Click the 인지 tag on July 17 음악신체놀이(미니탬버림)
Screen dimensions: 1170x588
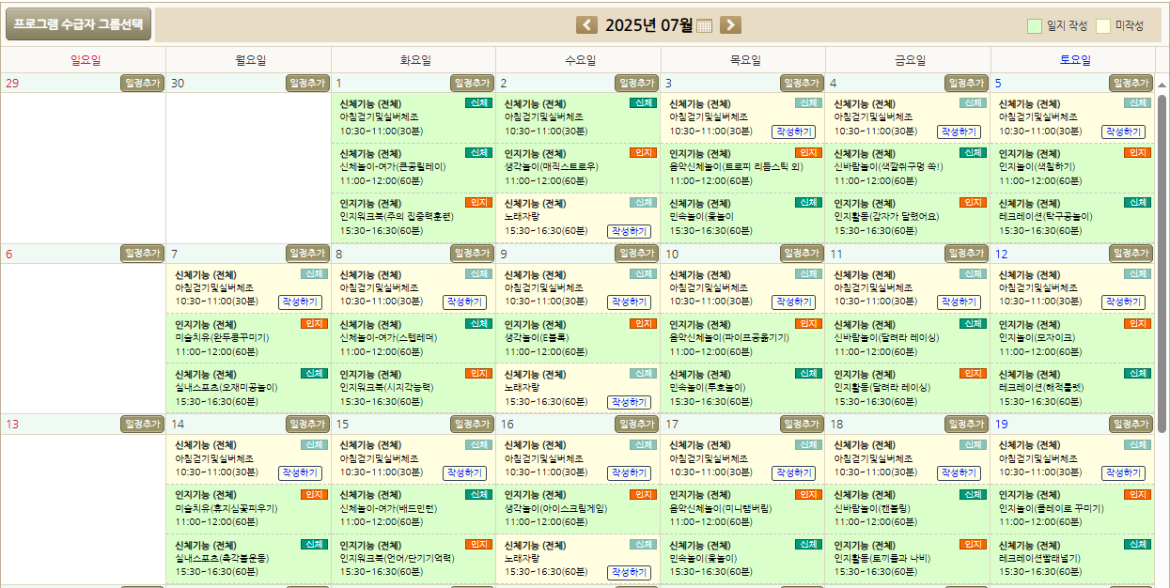pyautogui.click(x=808, y=495)
